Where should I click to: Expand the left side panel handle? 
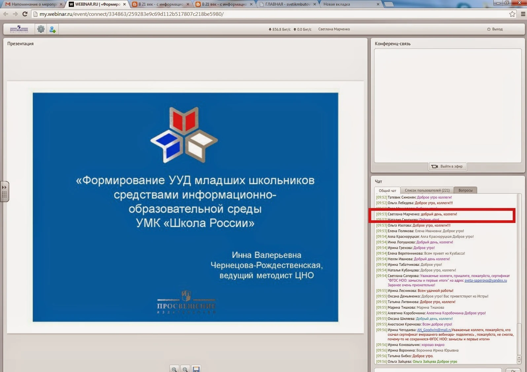[4, 191]
